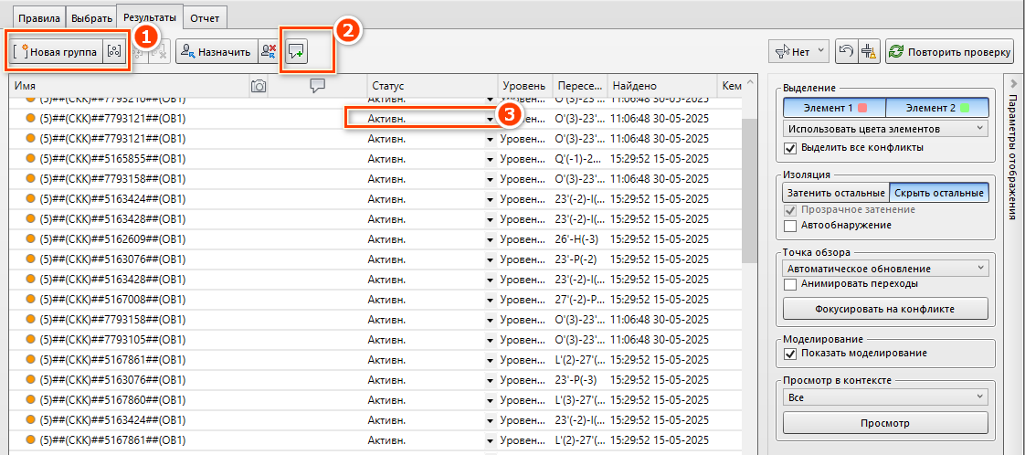
Task: Click the camera icon column header
Action: (259, 86)
